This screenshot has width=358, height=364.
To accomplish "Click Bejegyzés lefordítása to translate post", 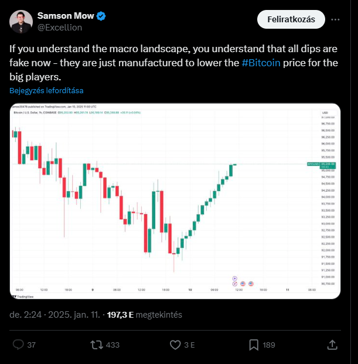I will pos(46,90).
